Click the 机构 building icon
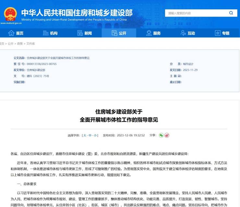The image size is (240, 207). coord(46,33)
